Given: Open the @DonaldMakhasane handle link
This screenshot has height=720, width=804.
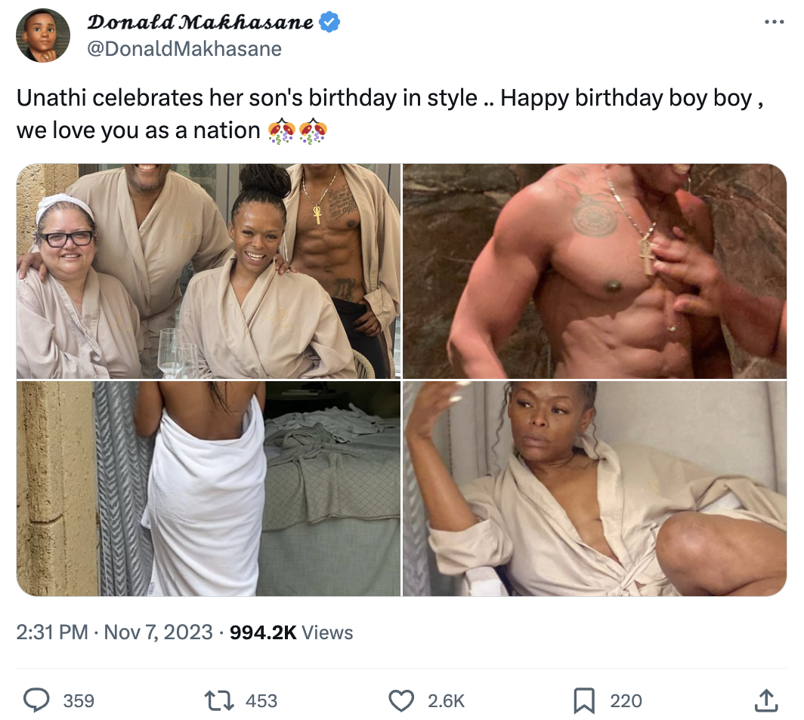Looking at the screenshot, I should [x=184, y=49].
